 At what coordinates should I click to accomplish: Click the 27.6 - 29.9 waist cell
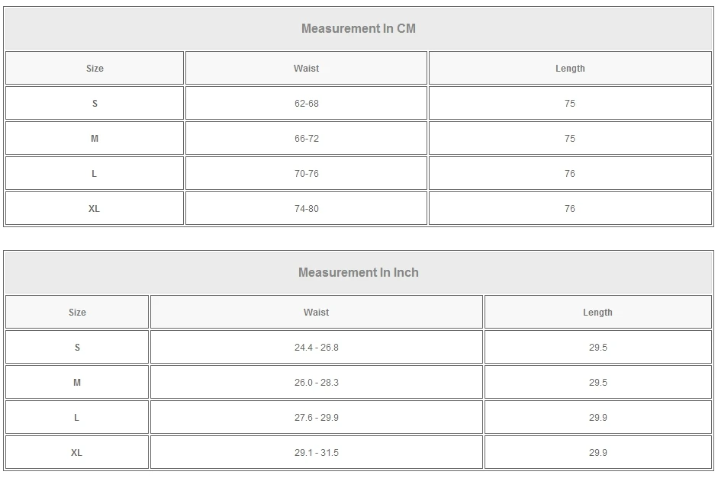316,418
